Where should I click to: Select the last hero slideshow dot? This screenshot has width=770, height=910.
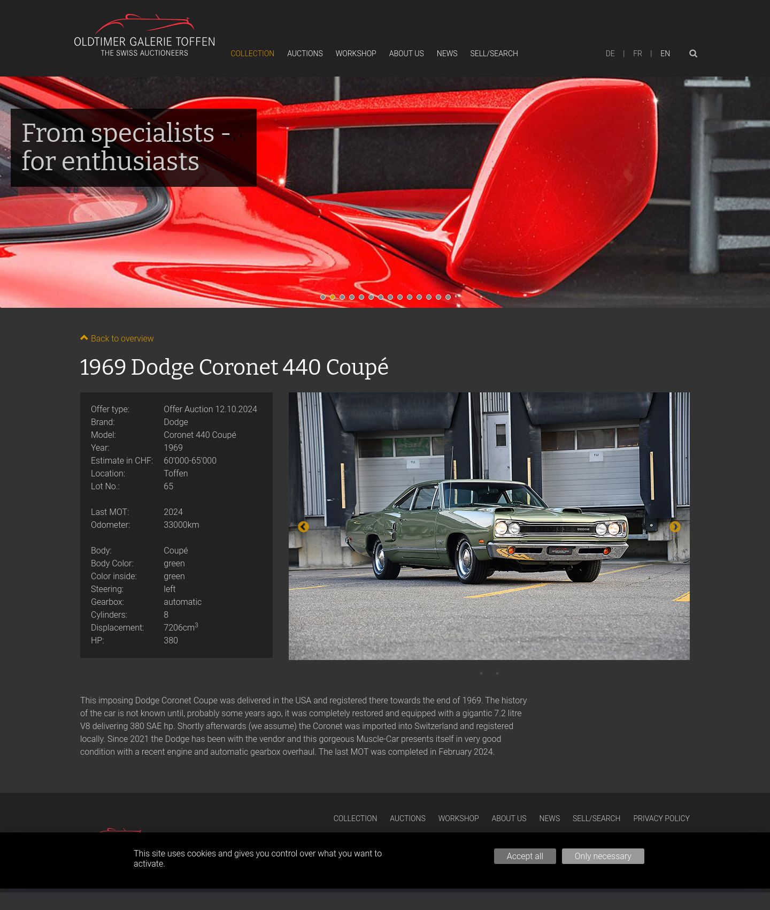point(448,297)
